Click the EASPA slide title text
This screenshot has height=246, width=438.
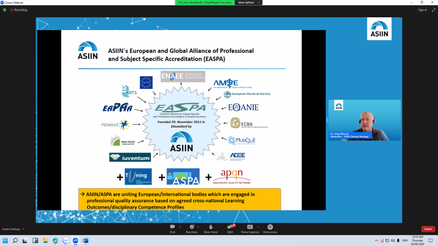181,55
